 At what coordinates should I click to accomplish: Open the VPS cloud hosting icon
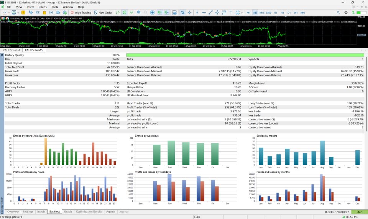tap(58, 12)
